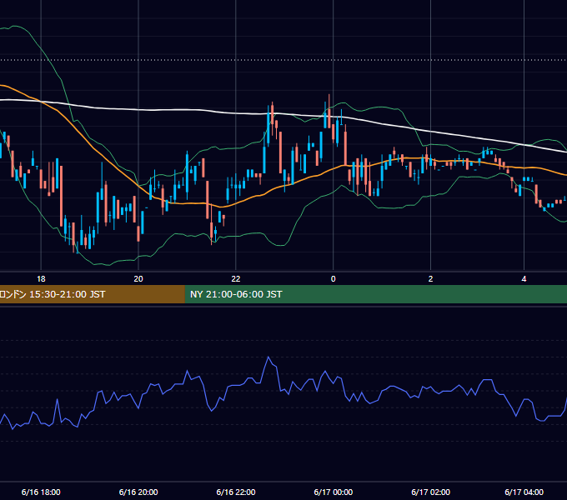Click the 4 hour axis label
The height and width of the screenshot is (500, 567).
click(x=524, y=279)
